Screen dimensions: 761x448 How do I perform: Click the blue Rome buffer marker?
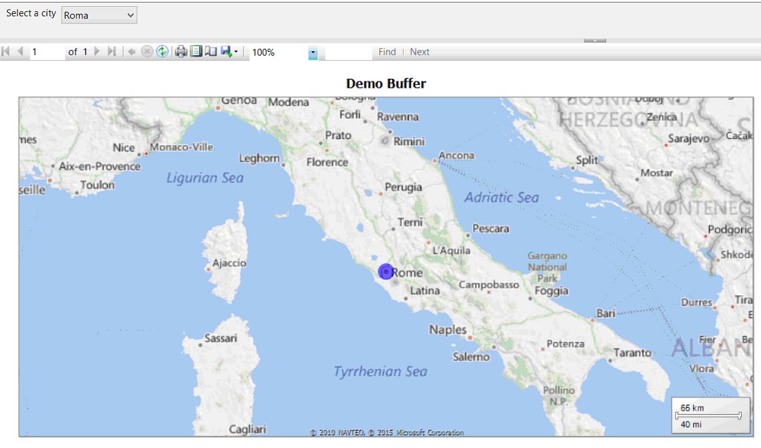coord(386,272)
